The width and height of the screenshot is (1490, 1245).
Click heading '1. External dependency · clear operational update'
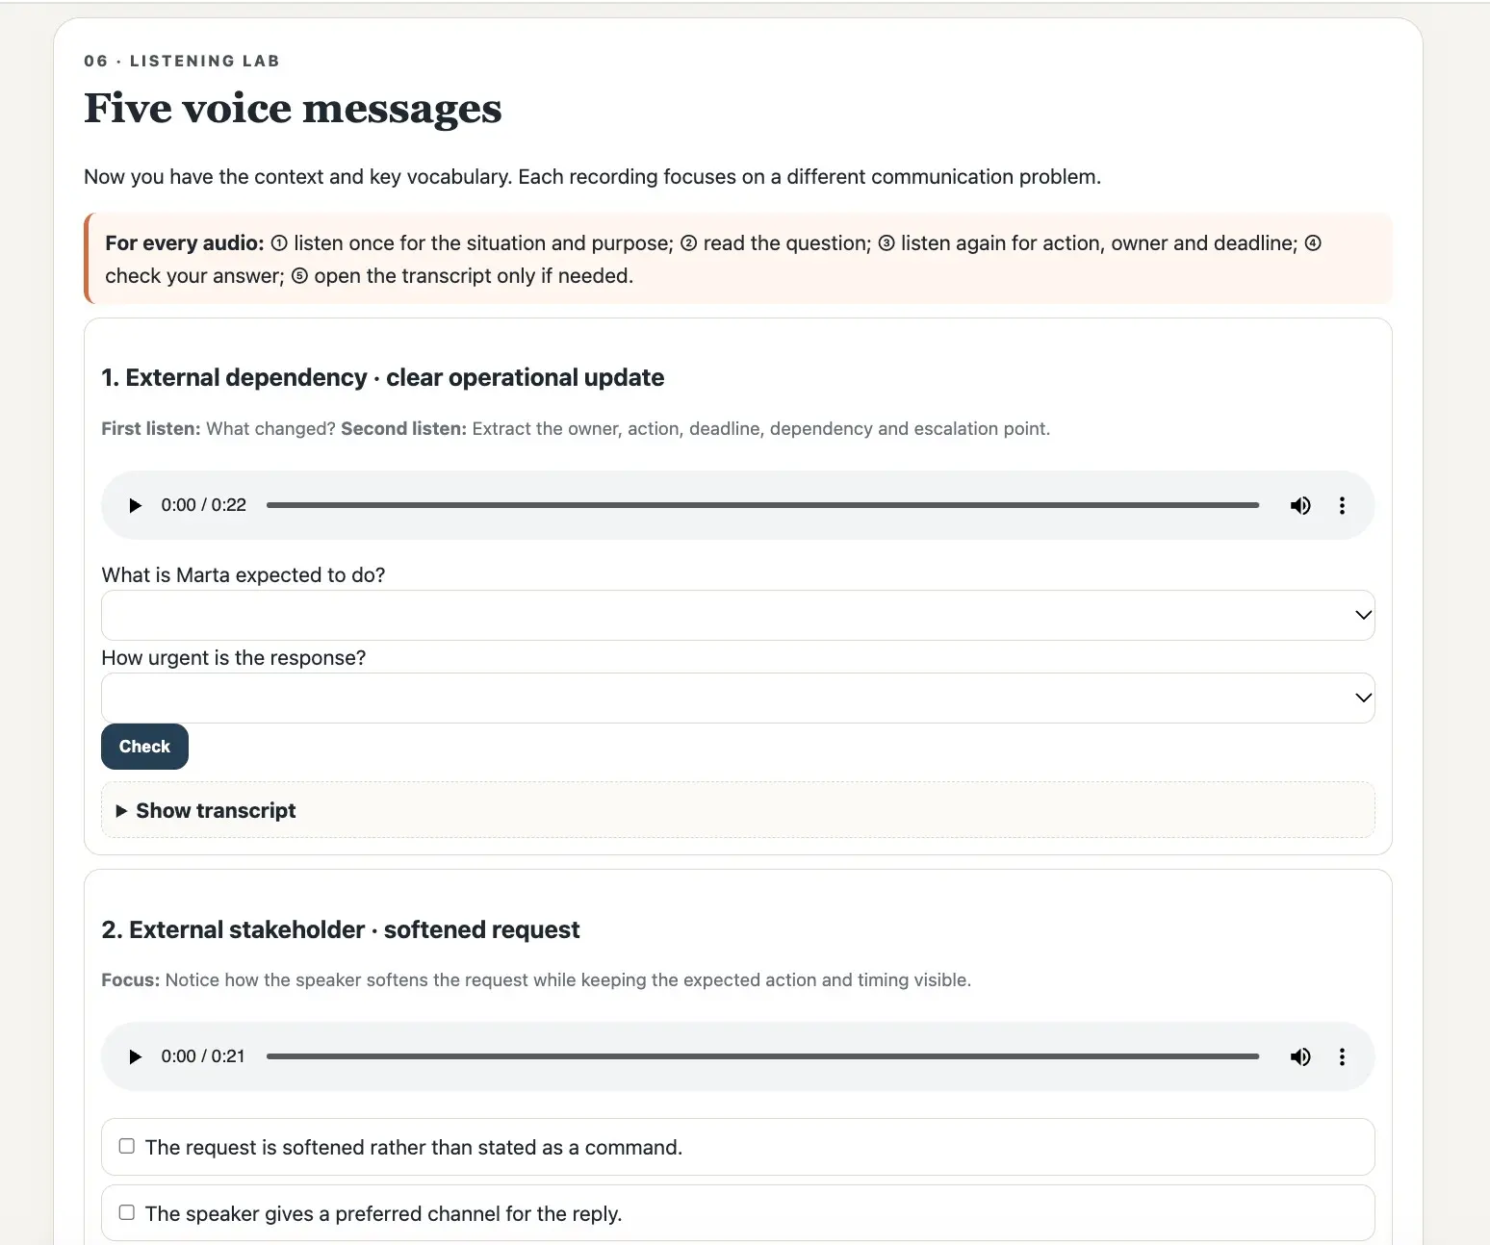pos(383,377)
